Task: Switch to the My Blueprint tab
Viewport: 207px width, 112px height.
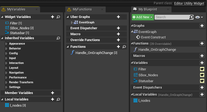Action: (148, 9)
